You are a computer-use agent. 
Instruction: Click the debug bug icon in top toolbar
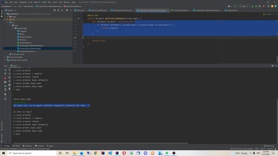tap(256, 6)
